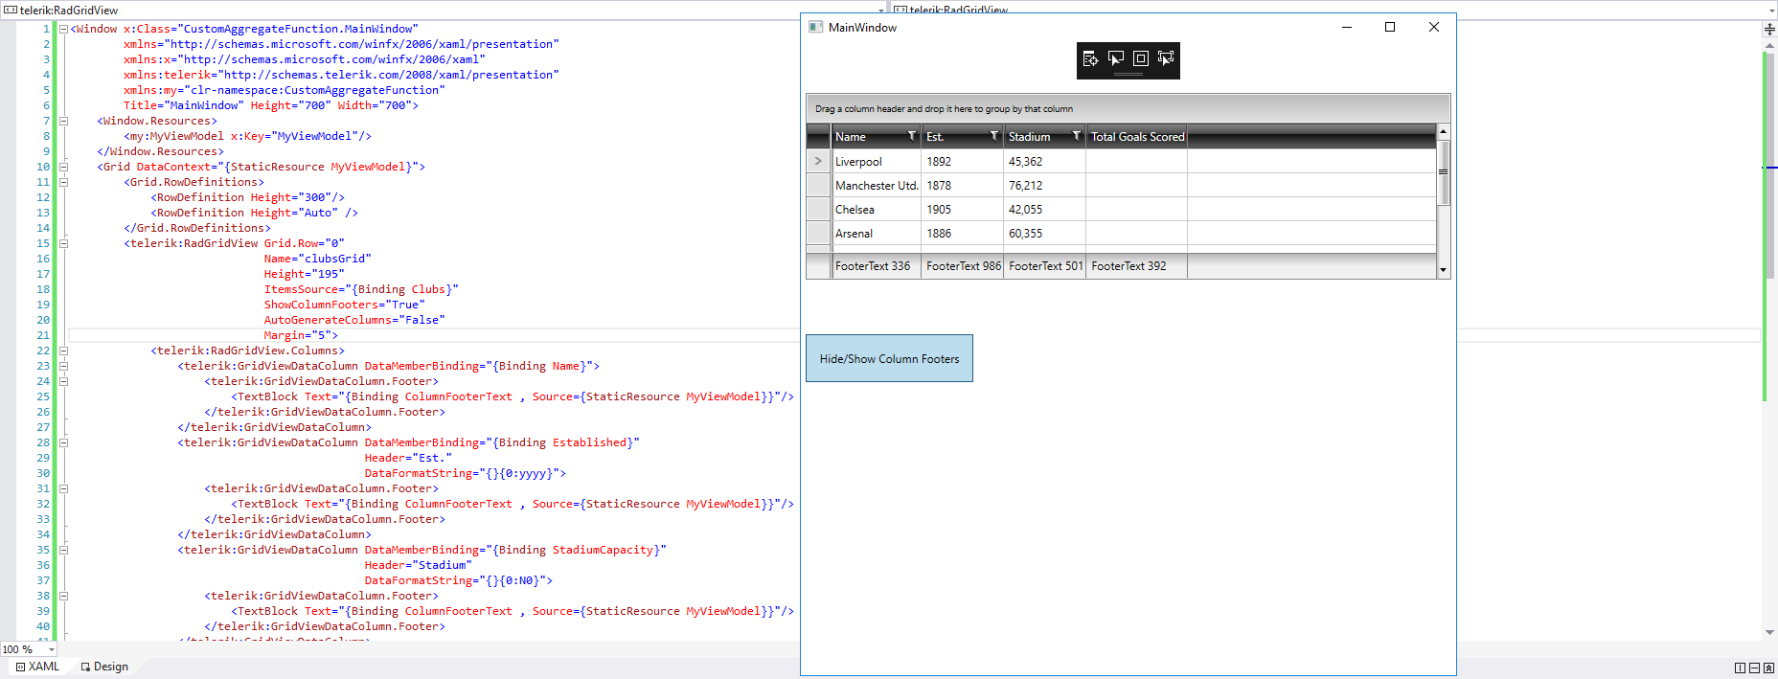Viewport: 1778px width, 679px height.
Task: Click the 1886 established cell
Action: [963, 233]
